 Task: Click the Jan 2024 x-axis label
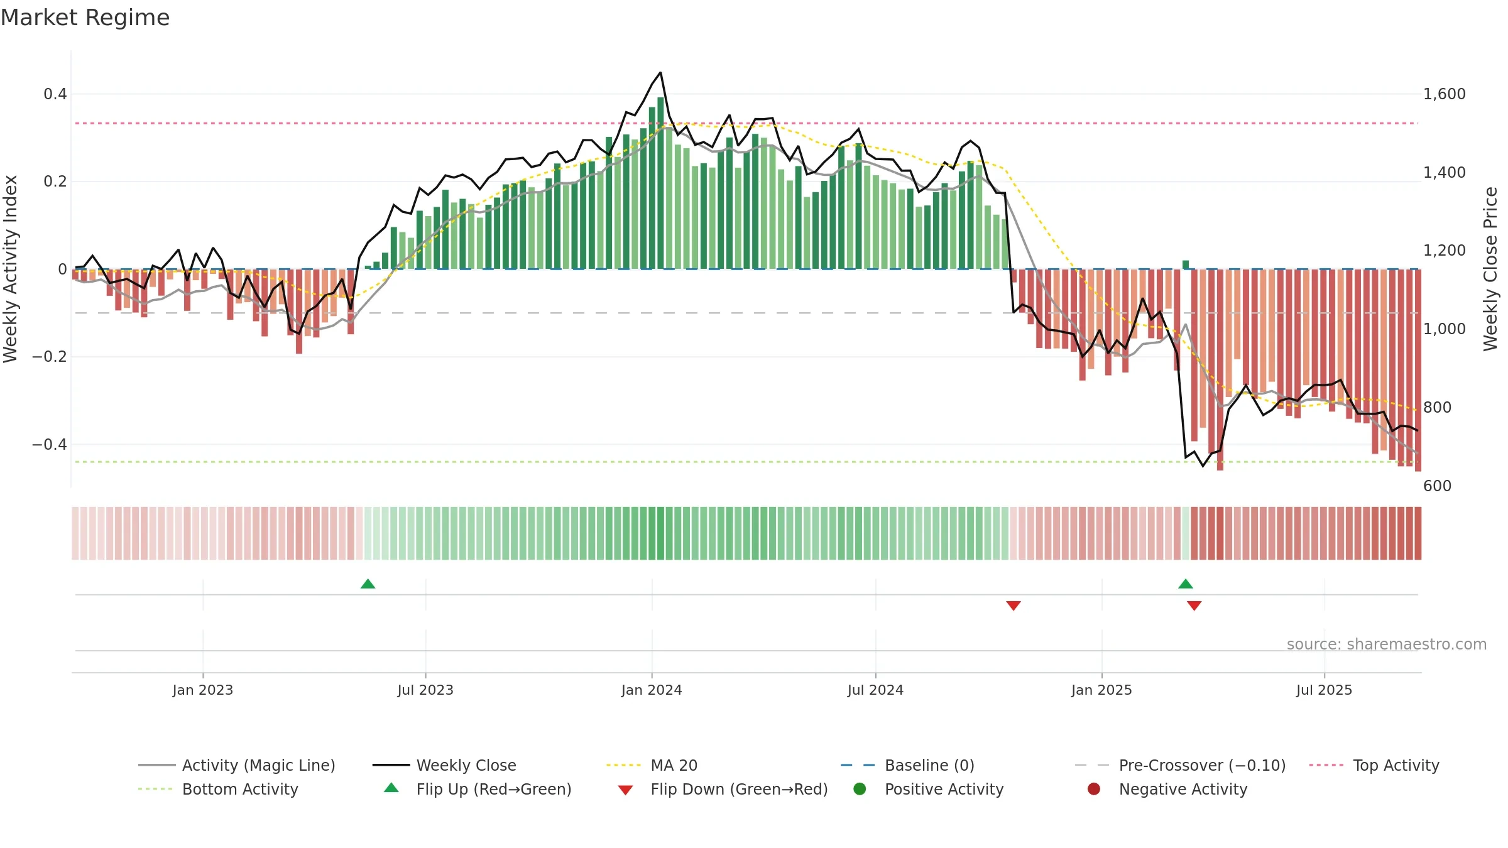click(x=652, y=690)
